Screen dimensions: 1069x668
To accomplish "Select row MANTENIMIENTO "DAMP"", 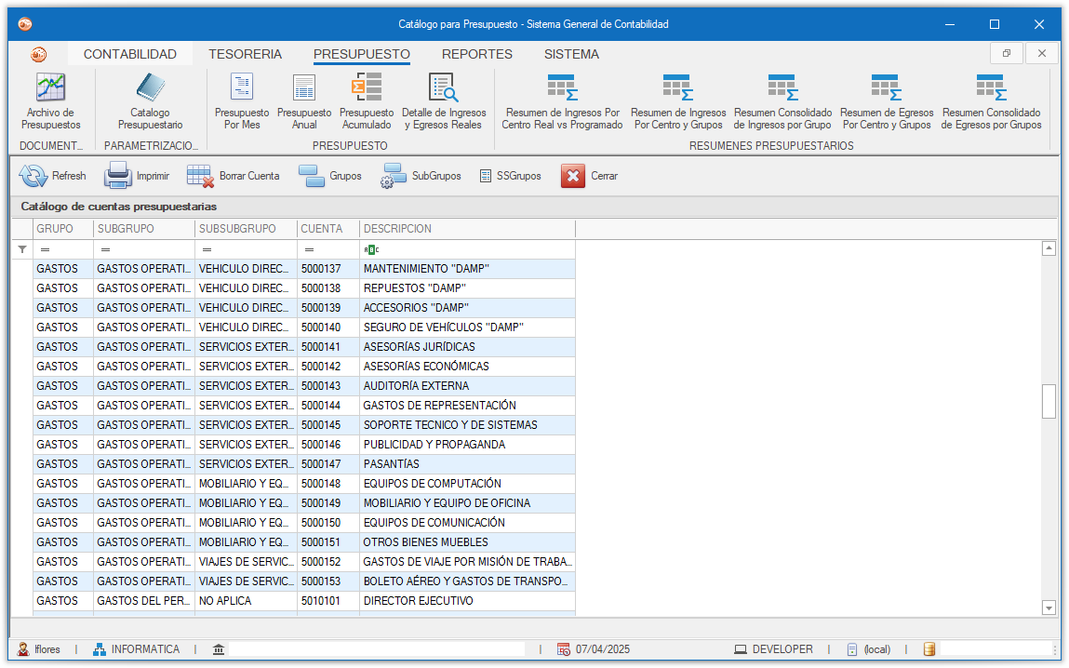I will [304, 269].
